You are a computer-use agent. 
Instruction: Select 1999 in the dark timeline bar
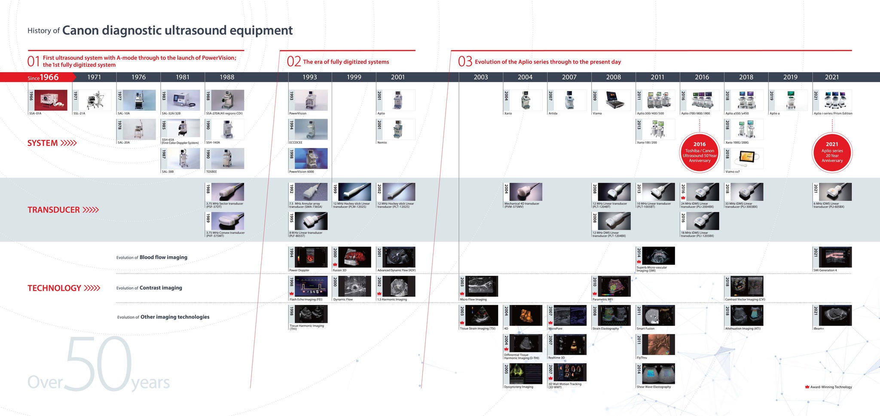354,77
